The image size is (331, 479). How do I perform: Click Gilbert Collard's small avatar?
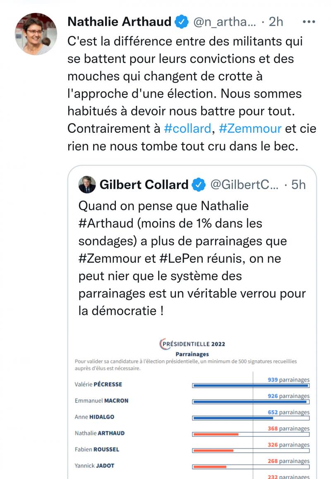(x=87, y=184)
